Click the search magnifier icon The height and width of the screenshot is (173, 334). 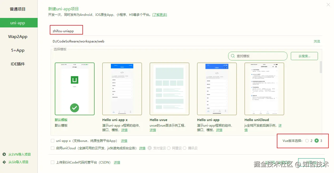(233, 56)
